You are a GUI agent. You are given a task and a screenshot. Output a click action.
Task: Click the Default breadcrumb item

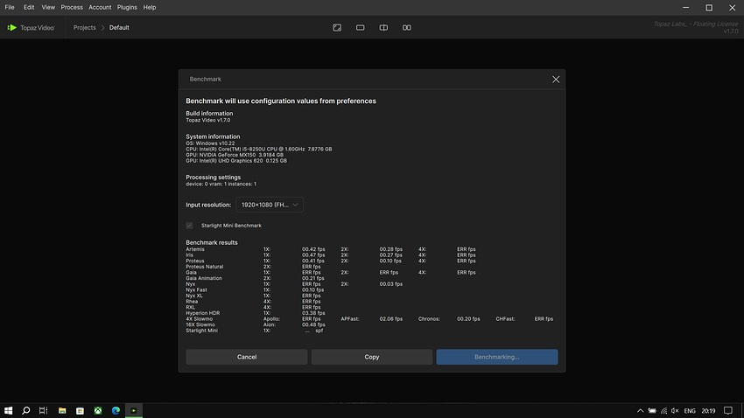pos(119,27)
